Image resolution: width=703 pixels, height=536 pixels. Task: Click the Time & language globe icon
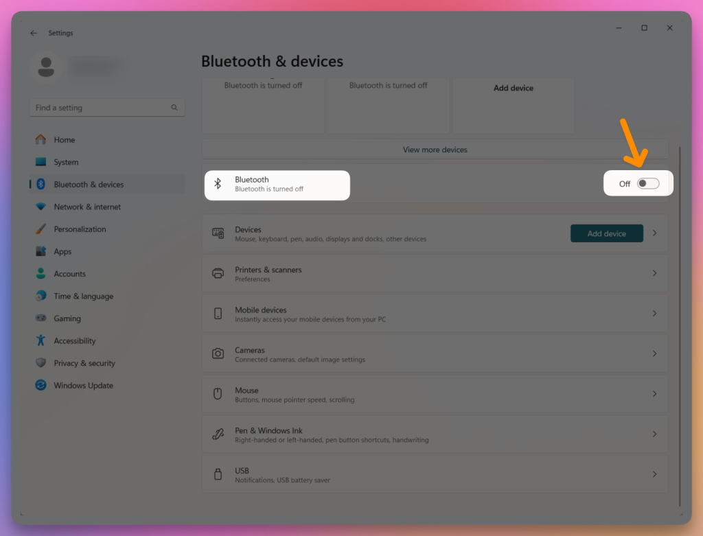(41, 296)
